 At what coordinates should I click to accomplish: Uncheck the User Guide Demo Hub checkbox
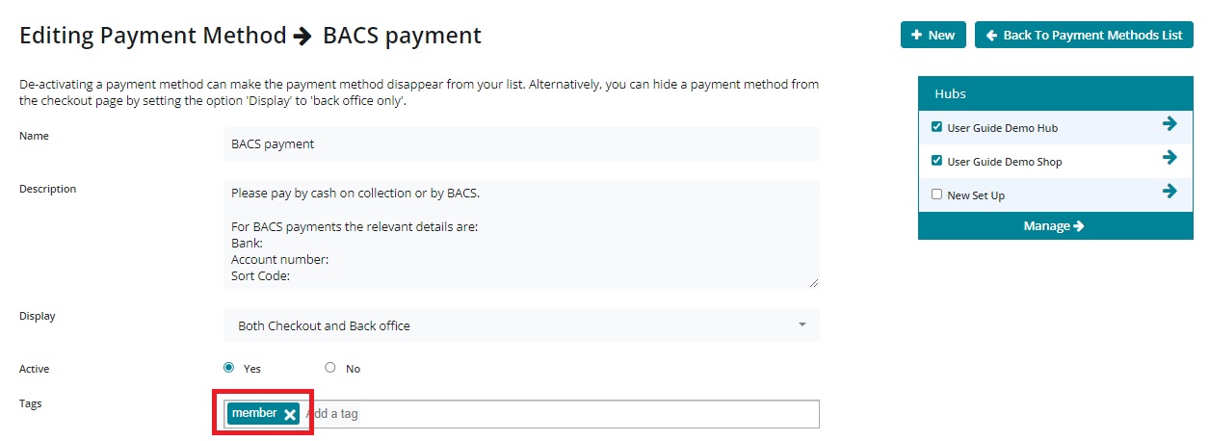(936, 127)
